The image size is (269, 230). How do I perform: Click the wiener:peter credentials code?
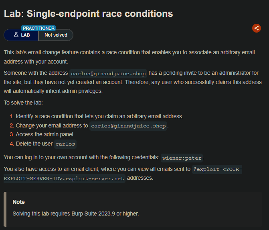point(182,157)
